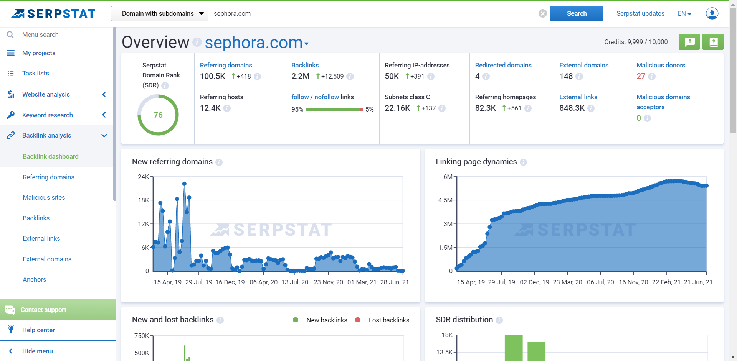Click the search domain input field

(374, 14)
